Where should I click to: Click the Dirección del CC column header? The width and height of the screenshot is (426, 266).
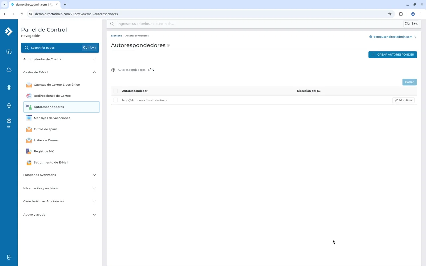[x=309, y=91]
